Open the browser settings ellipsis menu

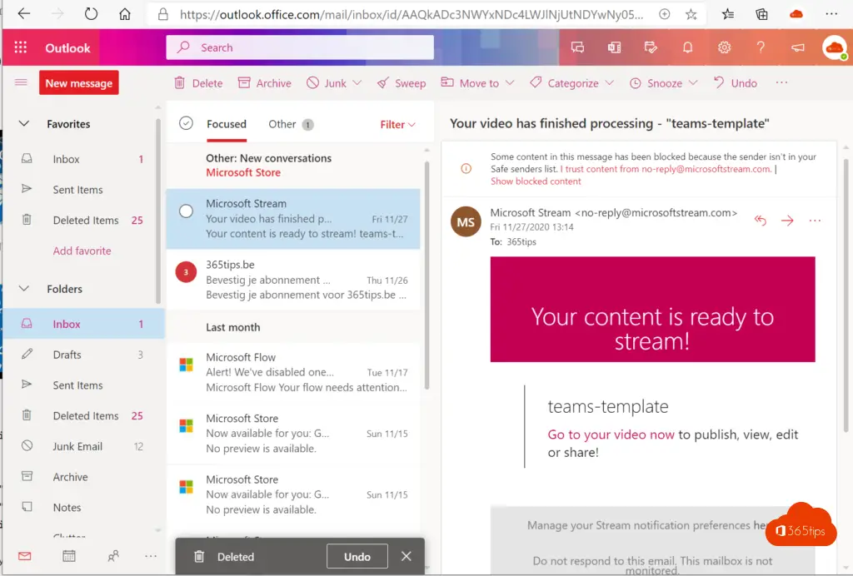click(831, 14)
